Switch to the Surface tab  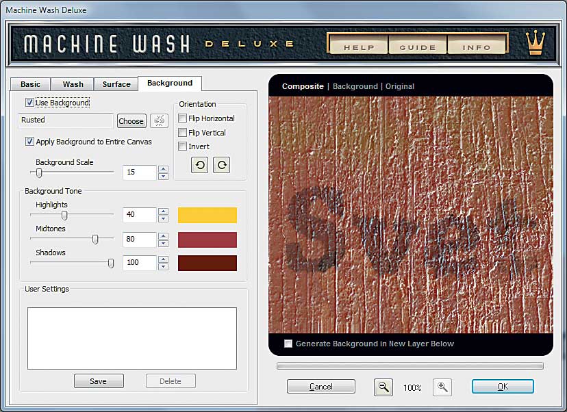click(x=116, y=84)
